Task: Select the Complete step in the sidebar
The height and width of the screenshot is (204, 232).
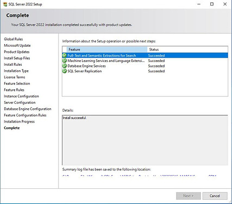Action: coord(12,128)
